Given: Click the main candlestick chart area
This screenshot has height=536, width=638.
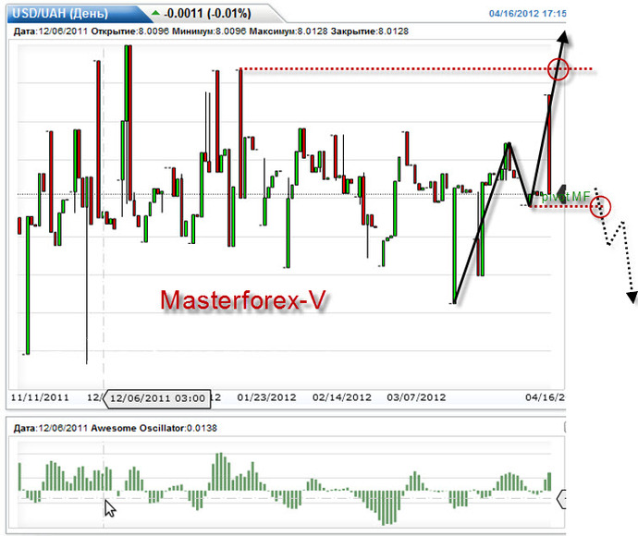Looking at the screenshot, I should coord(287,214).
